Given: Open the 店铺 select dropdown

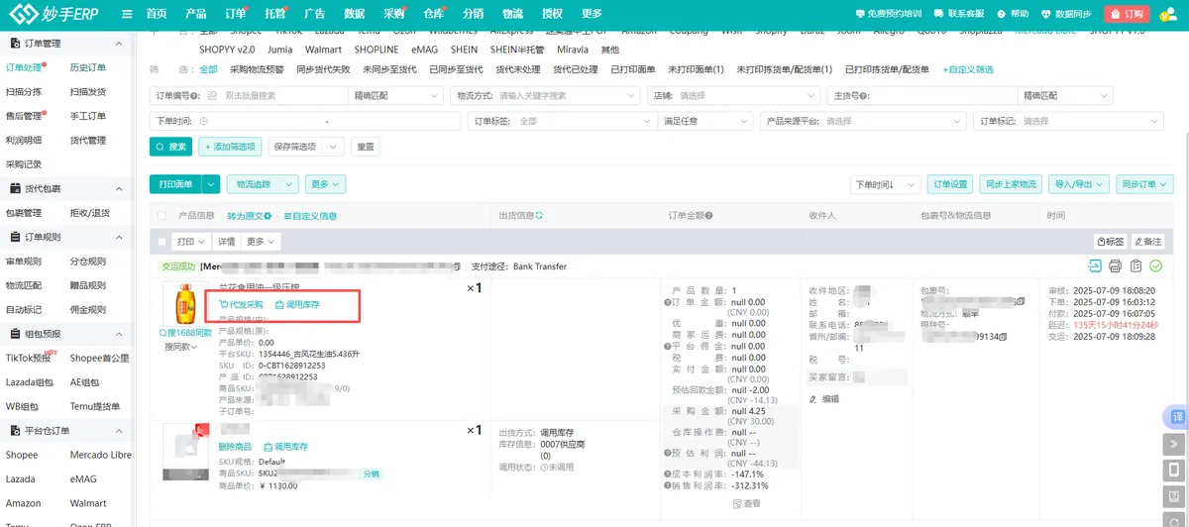Looking at the screenshot, I should coord(734,96).
